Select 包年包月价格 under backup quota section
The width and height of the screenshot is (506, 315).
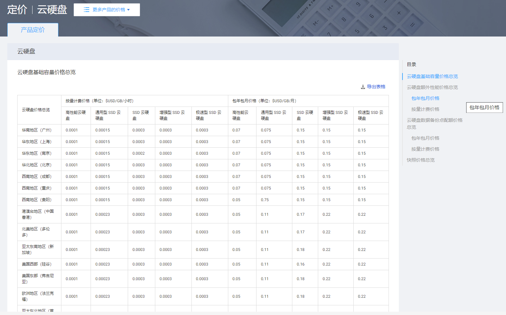click(425, 138)
